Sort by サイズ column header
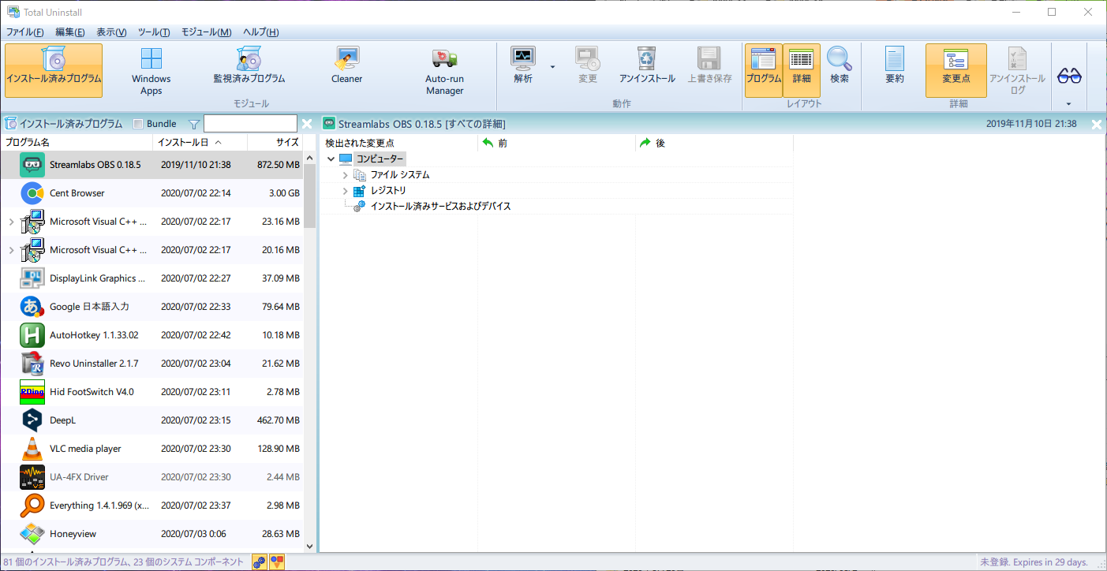The width and height of the screenshot is (1107, 571). coord(275,143)
